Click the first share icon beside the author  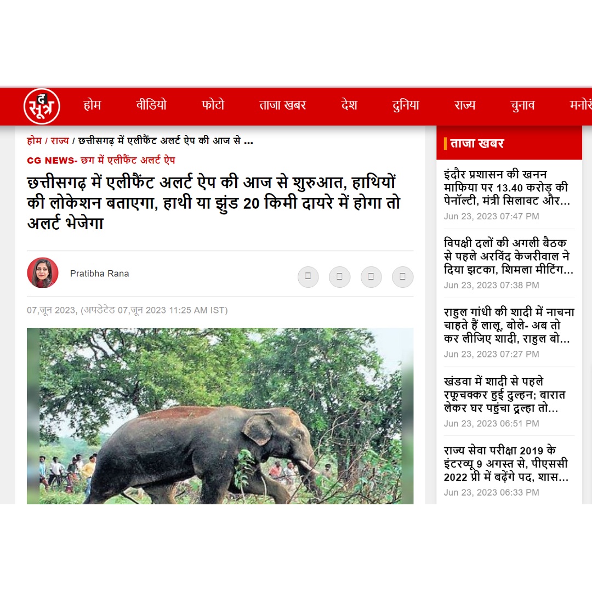[308, 277]
